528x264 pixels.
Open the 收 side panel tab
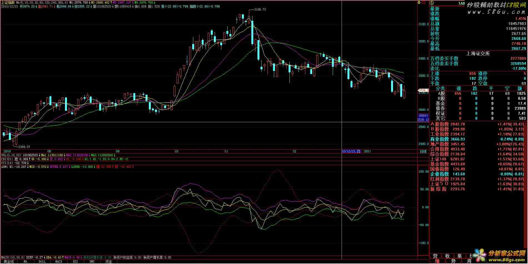(x=447, y=256)
